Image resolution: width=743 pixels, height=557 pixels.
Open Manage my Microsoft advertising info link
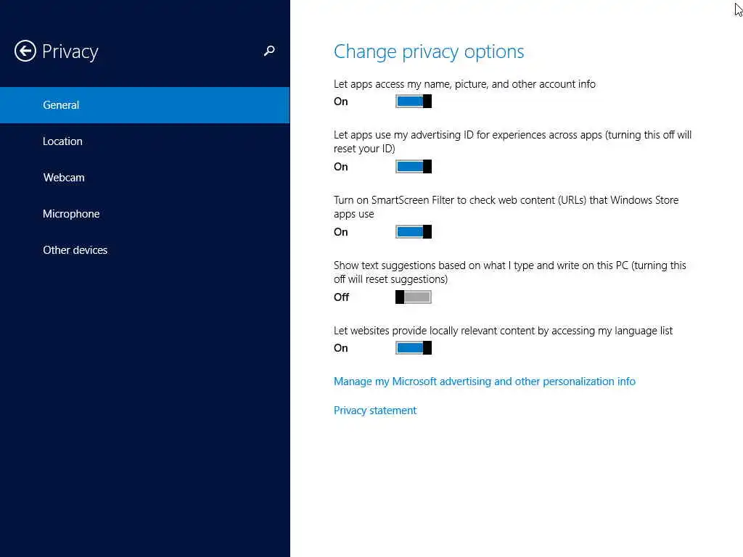pos(484,381)
